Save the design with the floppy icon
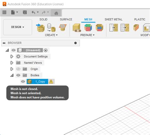Viewport: 150px width, 135px height. 25,12
